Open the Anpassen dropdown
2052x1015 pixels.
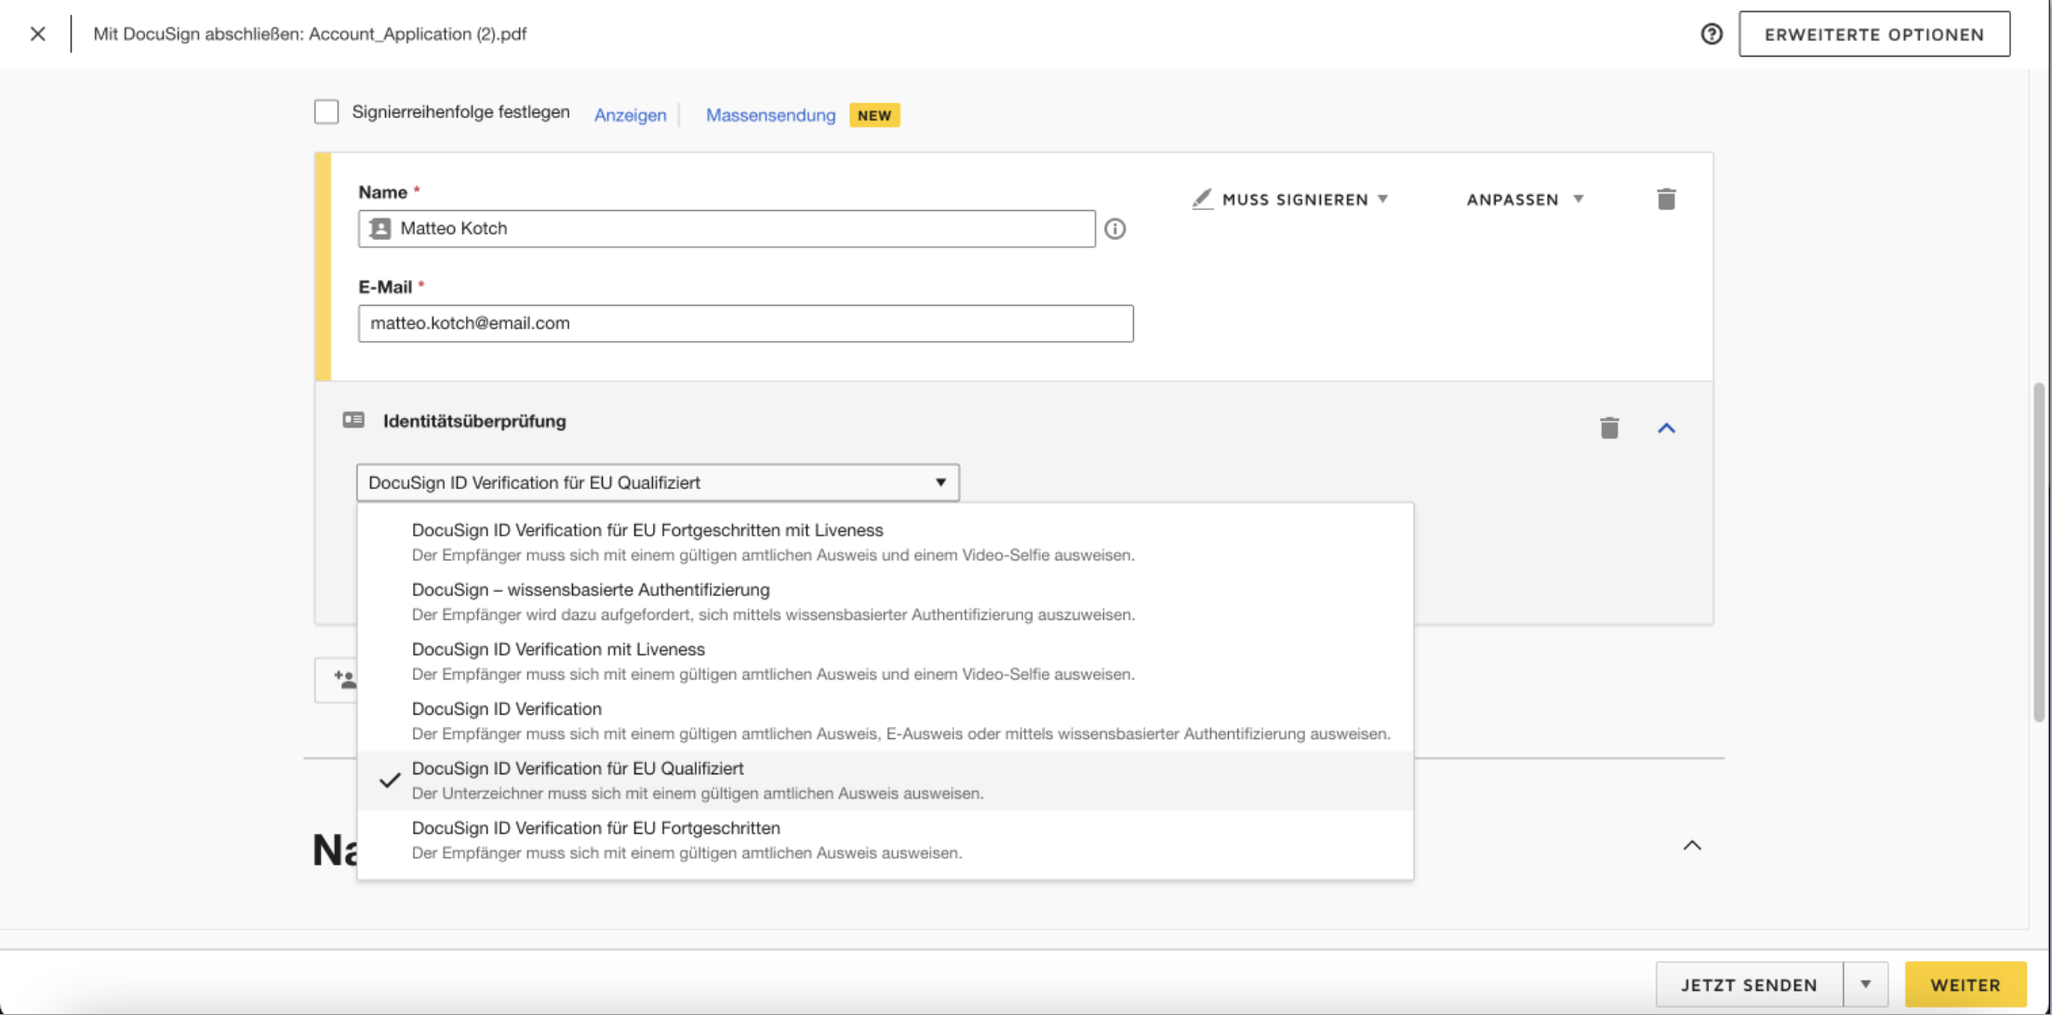(x=1524, y=199)
